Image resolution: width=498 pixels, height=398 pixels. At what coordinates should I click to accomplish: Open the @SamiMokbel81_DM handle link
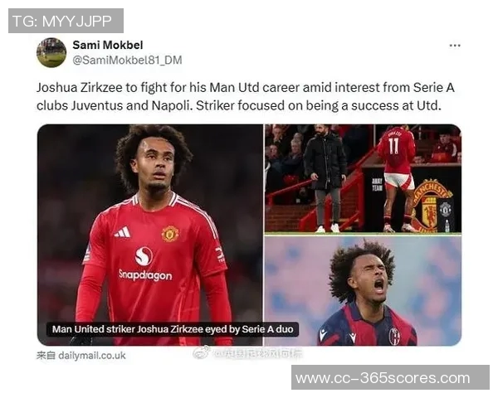(x=127, y=60)
